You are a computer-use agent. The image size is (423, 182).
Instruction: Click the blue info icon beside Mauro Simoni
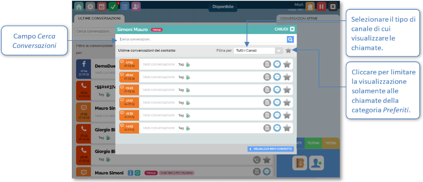131,173
